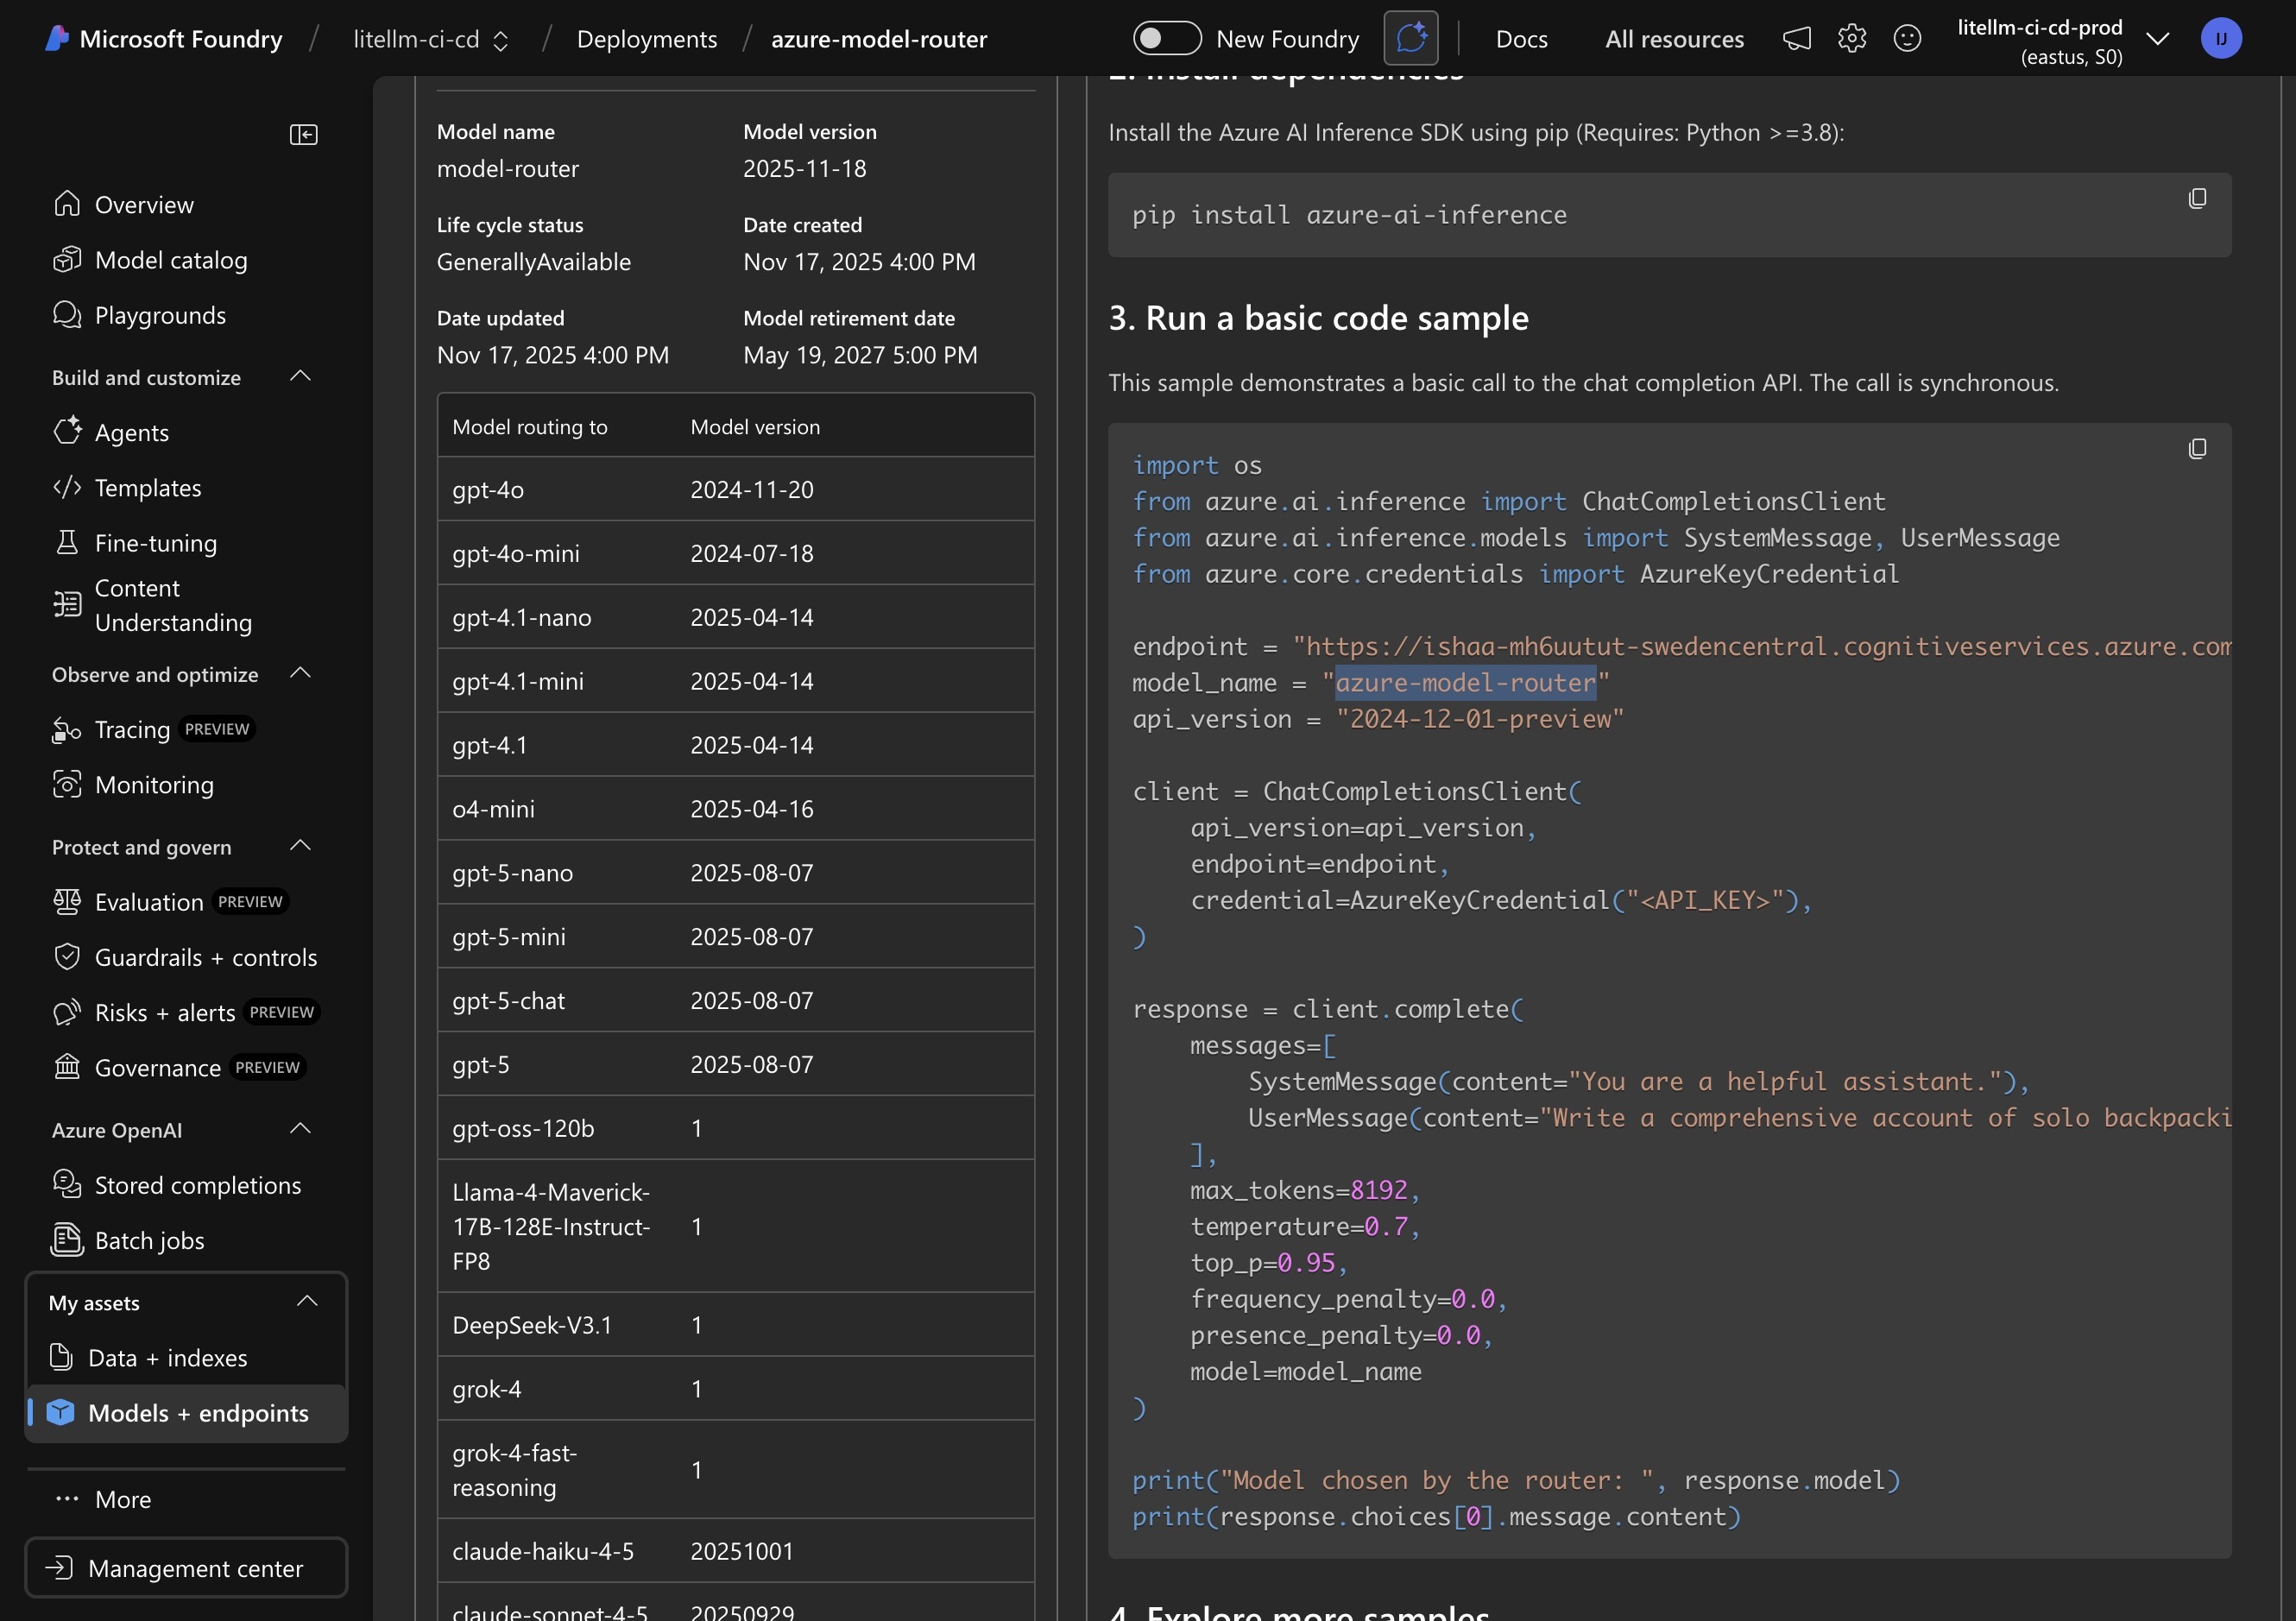Viewport: 2296px width, 1621px height.
Task: Select the gpt-5-chat table row
Action: (735, 1000)
